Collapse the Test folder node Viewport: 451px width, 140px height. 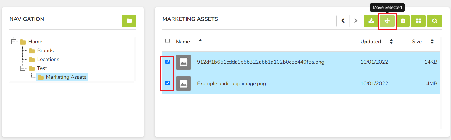point(22,68)
